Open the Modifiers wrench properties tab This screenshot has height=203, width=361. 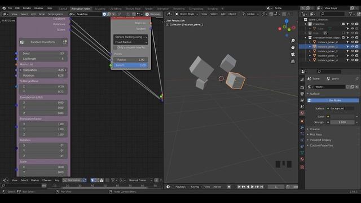[302, 127]
